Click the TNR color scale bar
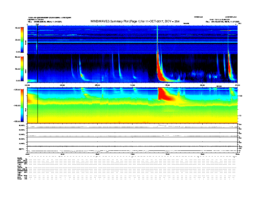 [x=22, y=105]
